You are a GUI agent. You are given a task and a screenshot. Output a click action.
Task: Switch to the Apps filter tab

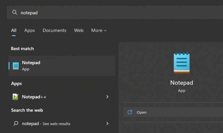point(29,30)
